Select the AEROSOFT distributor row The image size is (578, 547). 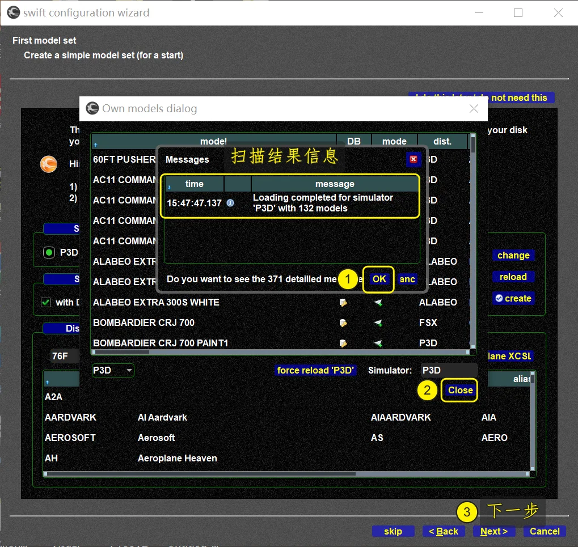pyautogui.click(x=286, y=438)
